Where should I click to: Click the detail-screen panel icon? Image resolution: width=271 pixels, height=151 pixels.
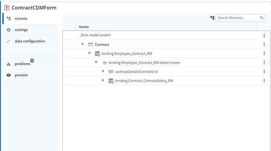point(104,63)
